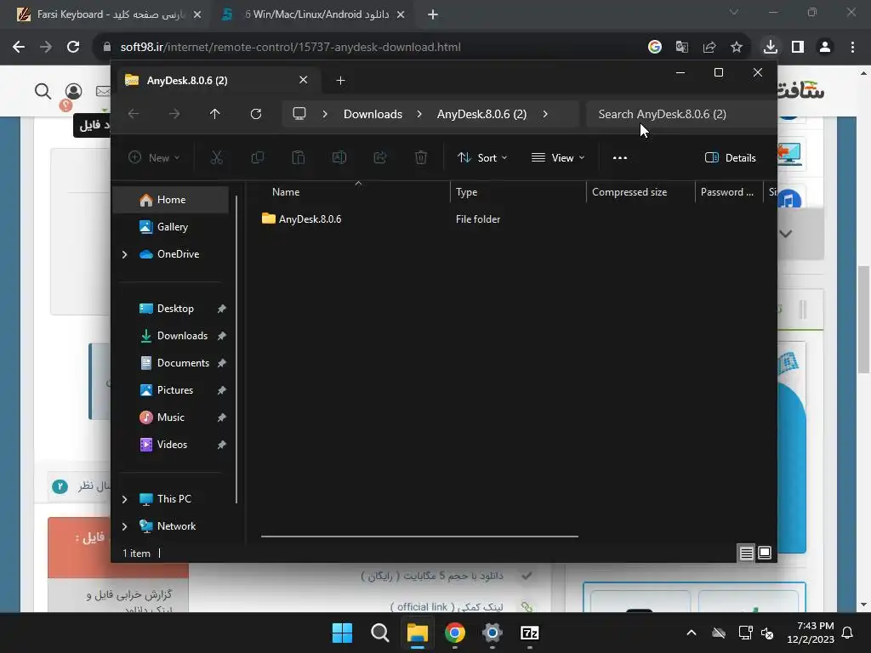Image resolution: width=871 pixels, height=653 pixels.
Task: Click the Chrome address bar URL
Action: tap(290, 47)
